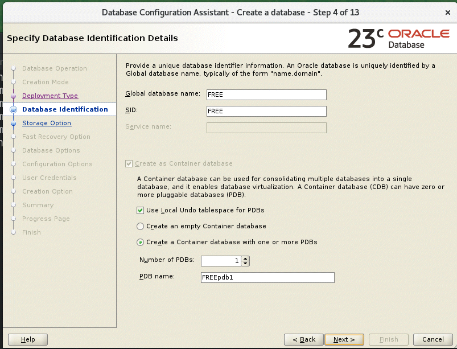This screenshot has width=457, height=349.
Task: Decrease Number of PDBs with down arrow
Action: click(245, 263)
